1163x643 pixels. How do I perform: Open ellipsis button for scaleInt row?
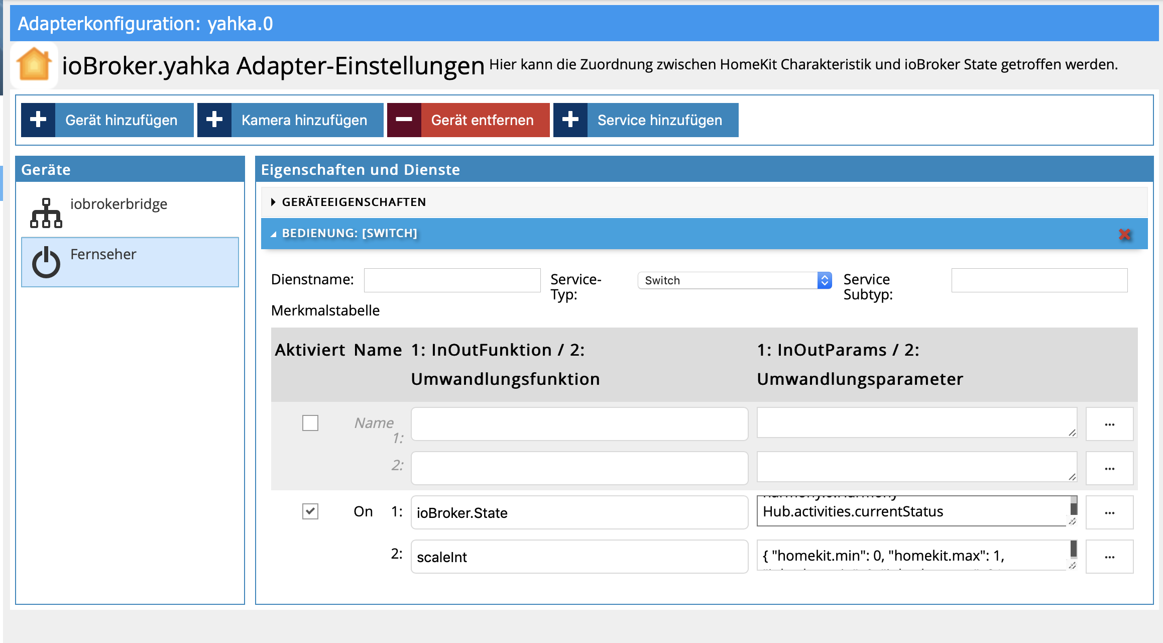[x=1110, y=557]
